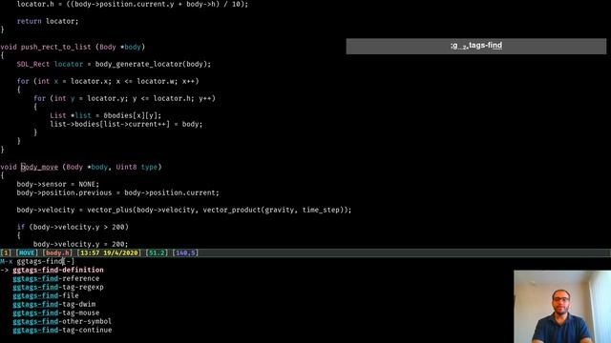Click the 'body->velocity.y = 200;' line
611x343 pixels.
80,244
